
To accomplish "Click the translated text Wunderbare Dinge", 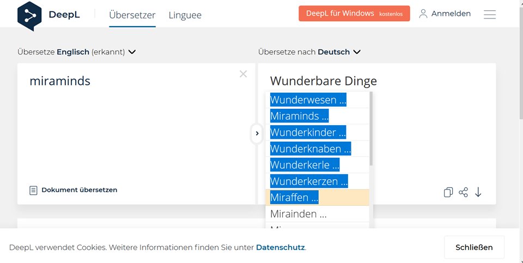I will (323, 81).
